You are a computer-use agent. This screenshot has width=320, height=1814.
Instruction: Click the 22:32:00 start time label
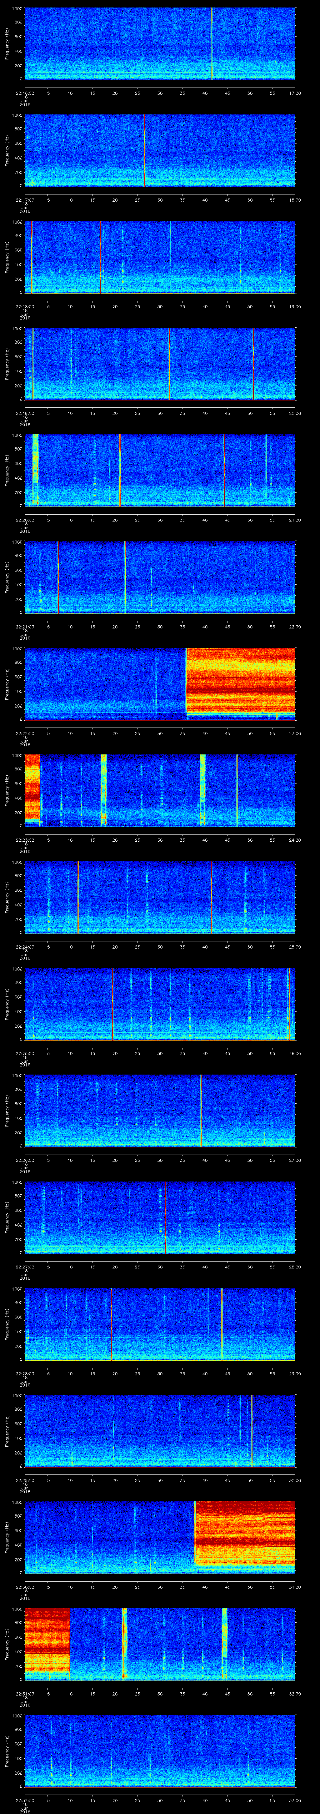click(25, 1800)
